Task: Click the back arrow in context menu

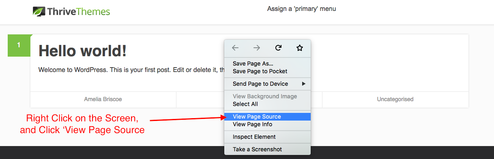Action: (235, 48)
